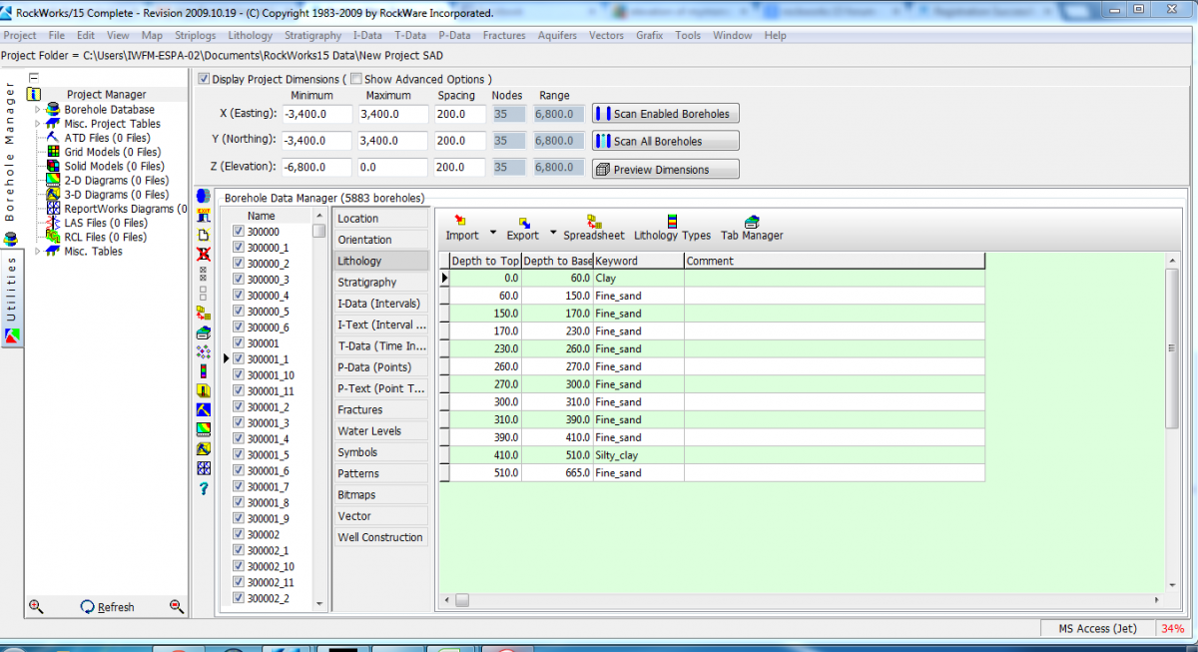Click the Refresh button
Screen dimensions: 1198x652
tap(107, 607)
